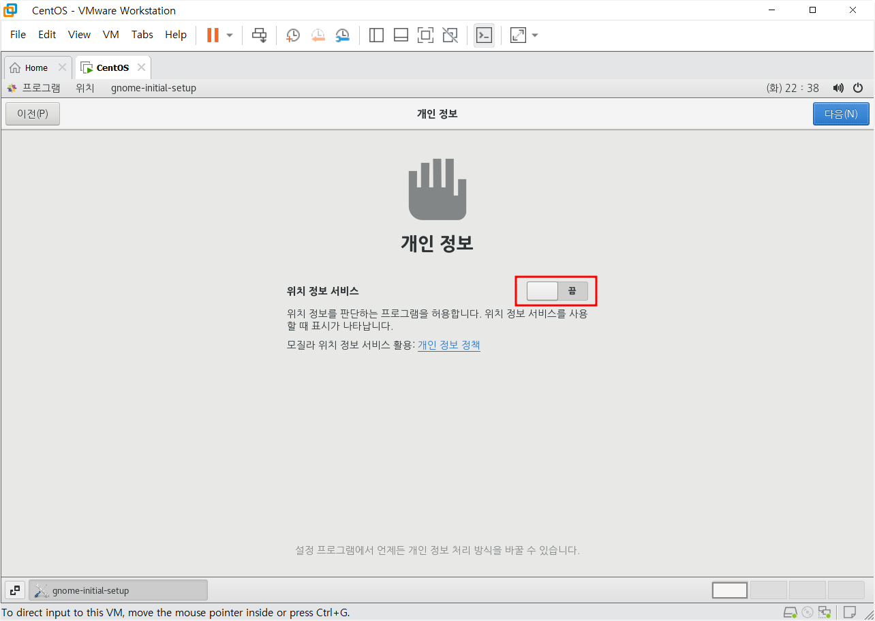
Task: Switch to the fourth workspace
Action: [x=846, y=590]
